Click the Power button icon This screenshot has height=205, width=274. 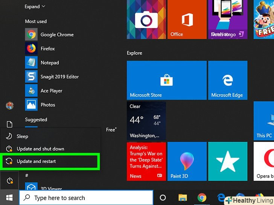click(x=10, y=181)
